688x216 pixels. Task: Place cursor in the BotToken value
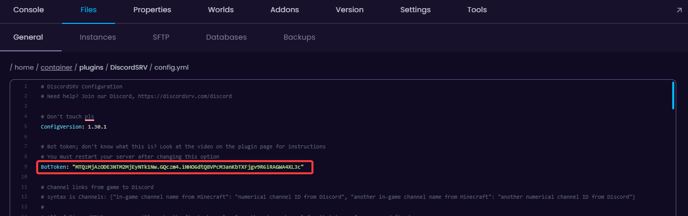tap(188, 167)
